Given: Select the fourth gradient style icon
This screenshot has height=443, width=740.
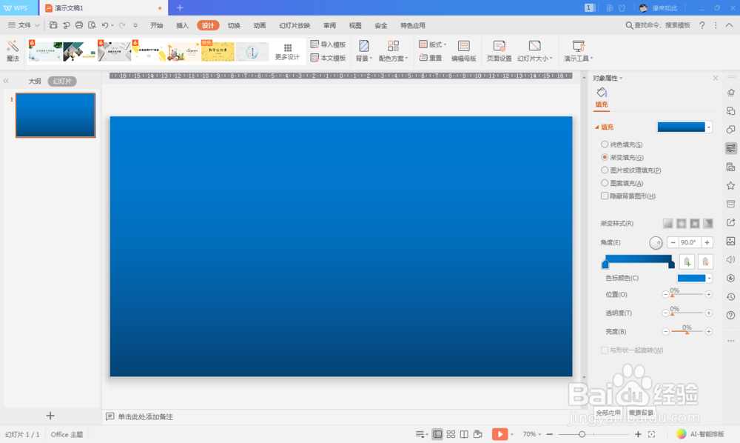Looking at the screenshot, I should (x=708, y=224).
